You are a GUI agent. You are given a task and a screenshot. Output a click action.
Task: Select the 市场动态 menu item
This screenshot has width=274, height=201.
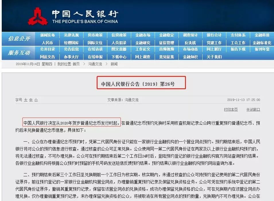tap(190, 49)
